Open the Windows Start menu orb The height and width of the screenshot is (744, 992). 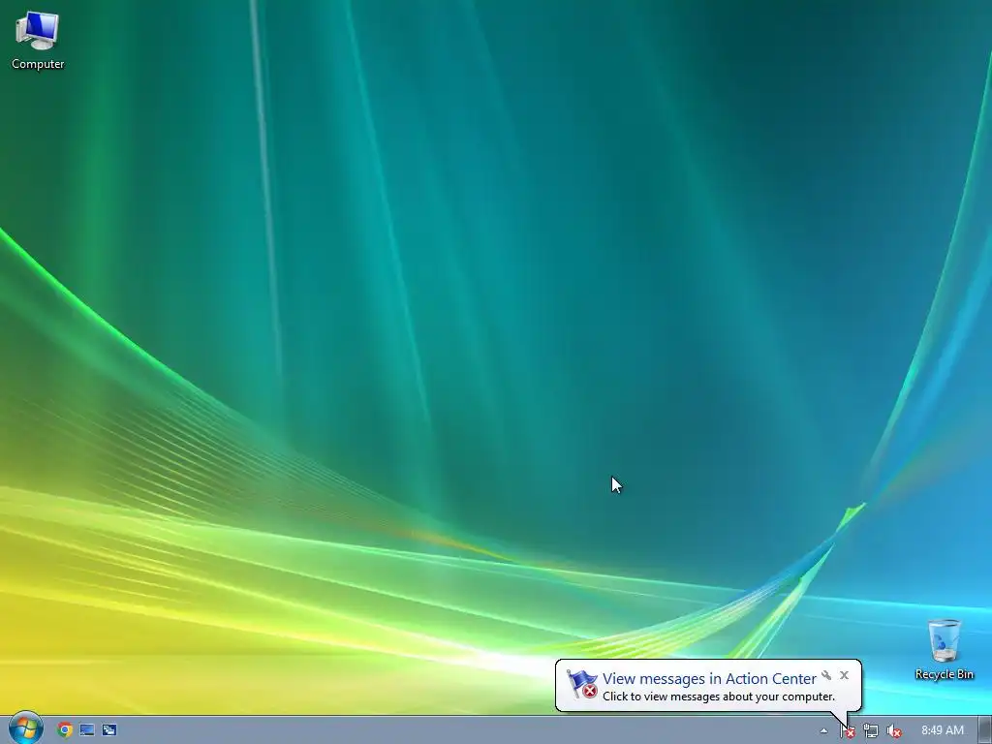[25, 728]
